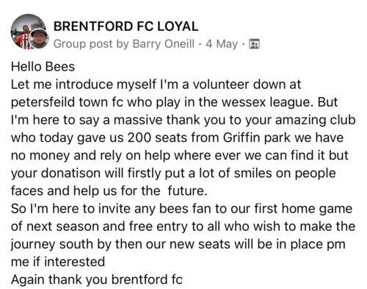Click the words 'petersfeild town fc'
This screenshot has height=289, width=367.
(60, 102)
